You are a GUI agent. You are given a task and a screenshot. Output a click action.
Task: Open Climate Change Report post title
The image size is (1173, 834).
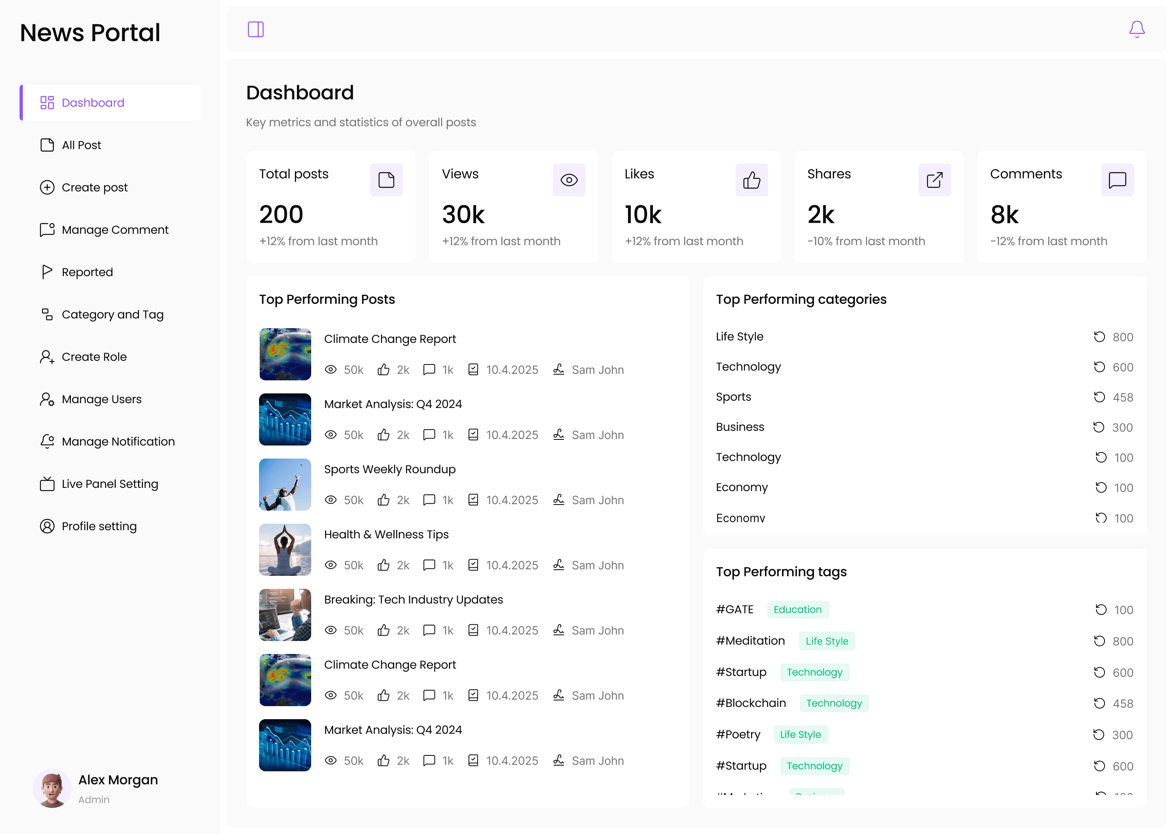[x=389, y=339]
